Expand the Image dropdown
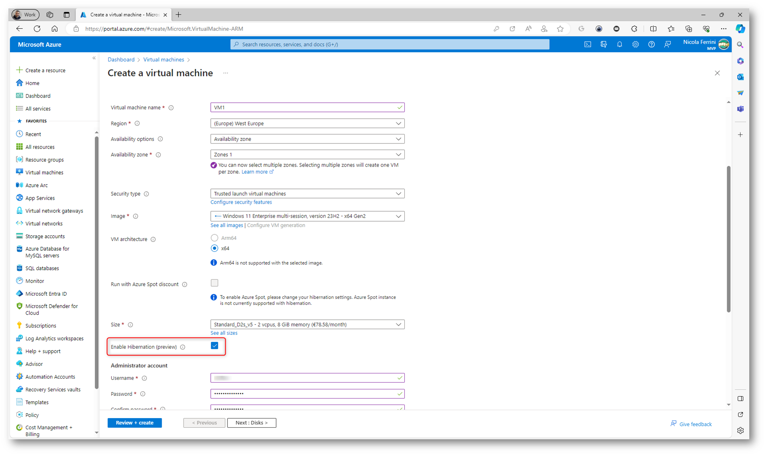Viewport: 766px width, 456px height. [307, 216]
